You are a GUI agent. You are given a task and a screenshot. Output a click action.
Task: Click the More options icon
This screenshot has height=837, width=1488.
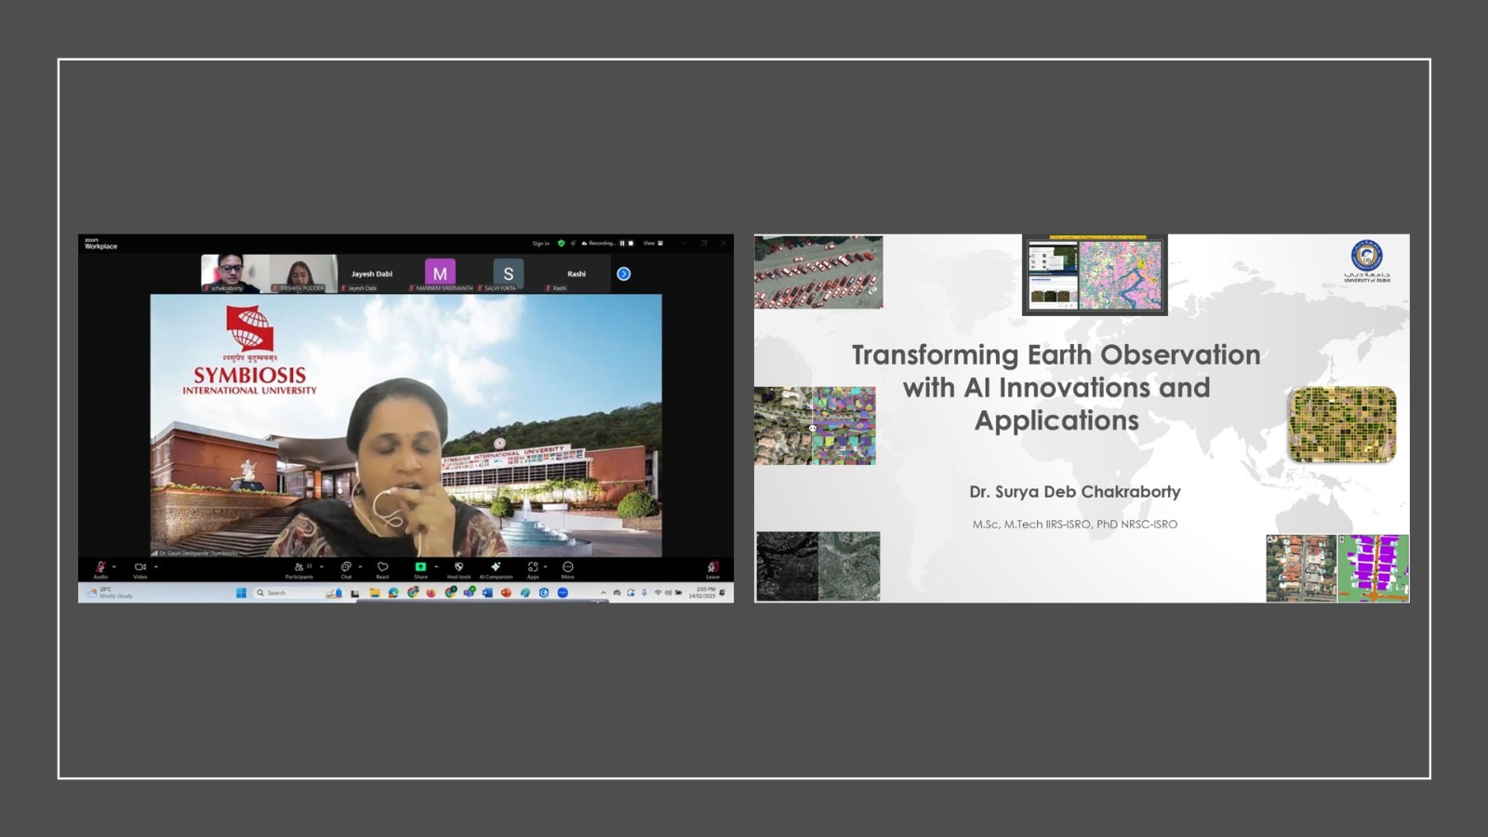pos(567,567)
